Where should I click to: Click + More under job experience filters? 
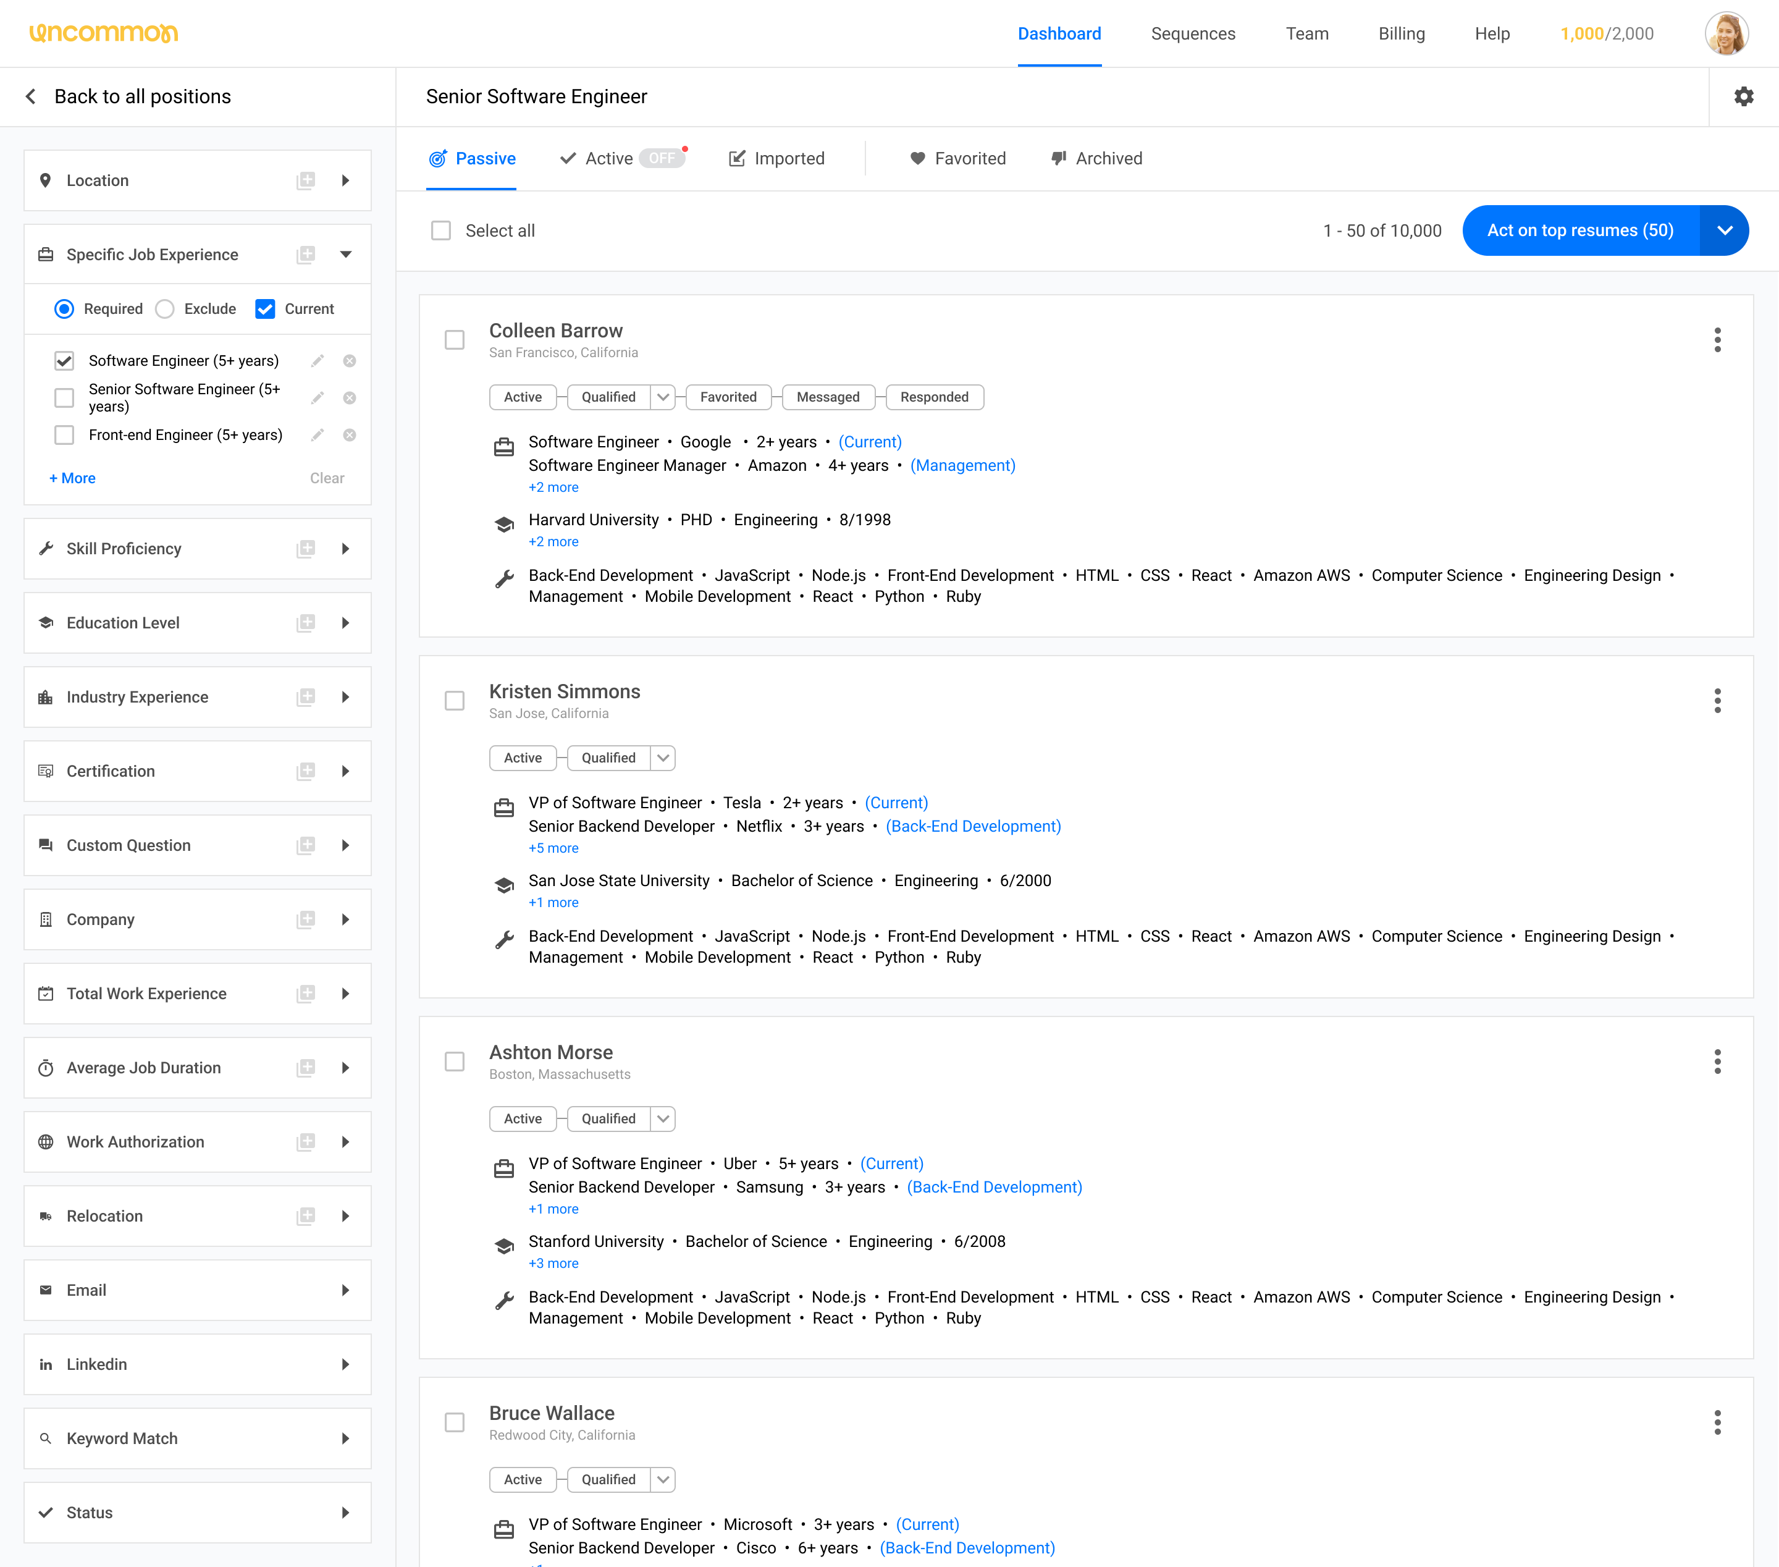tap(72, 478)
